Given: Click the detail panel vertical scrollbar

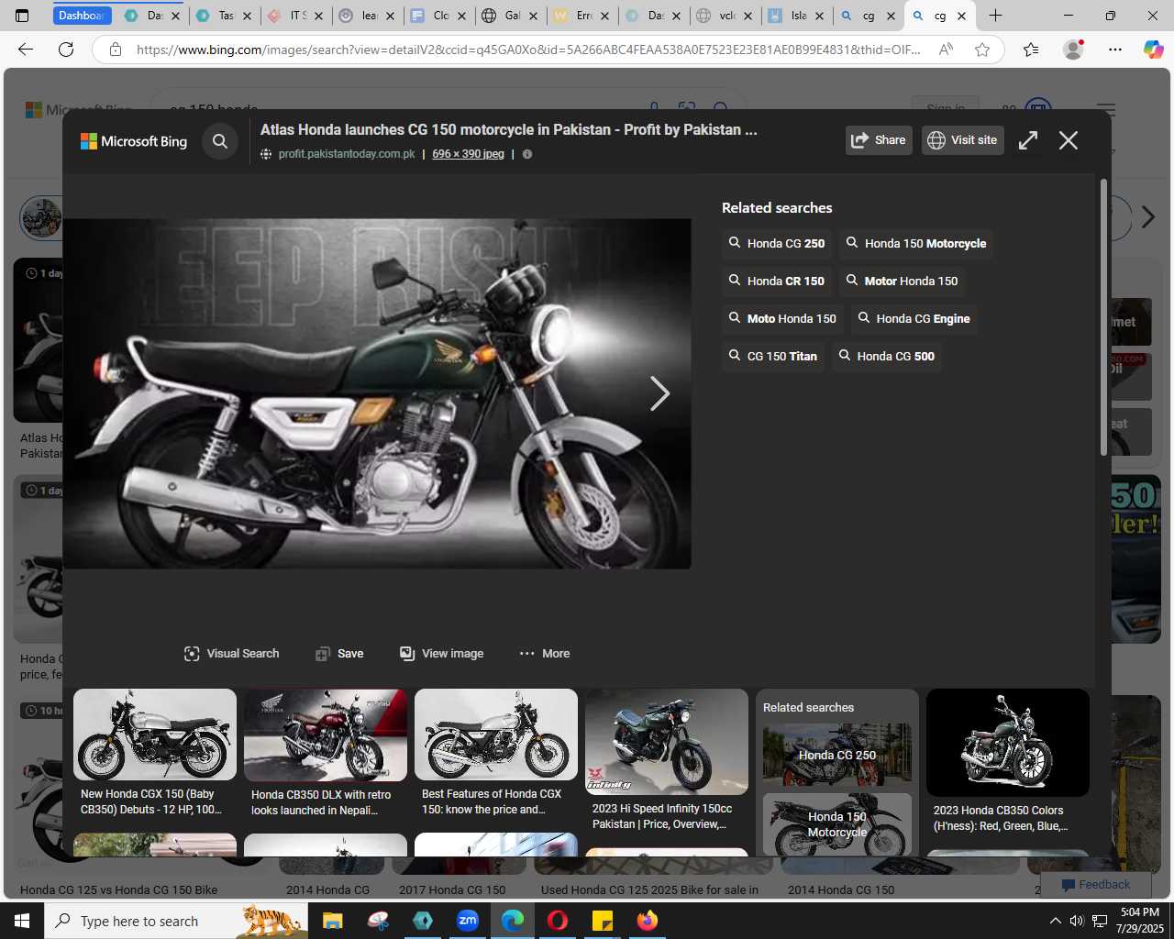Looking at the screenshot, I should [1103, 316].
